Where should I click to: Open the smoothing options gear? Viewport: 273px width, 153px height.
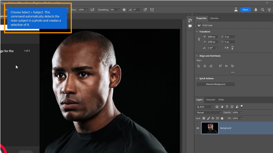click(124, 10)
